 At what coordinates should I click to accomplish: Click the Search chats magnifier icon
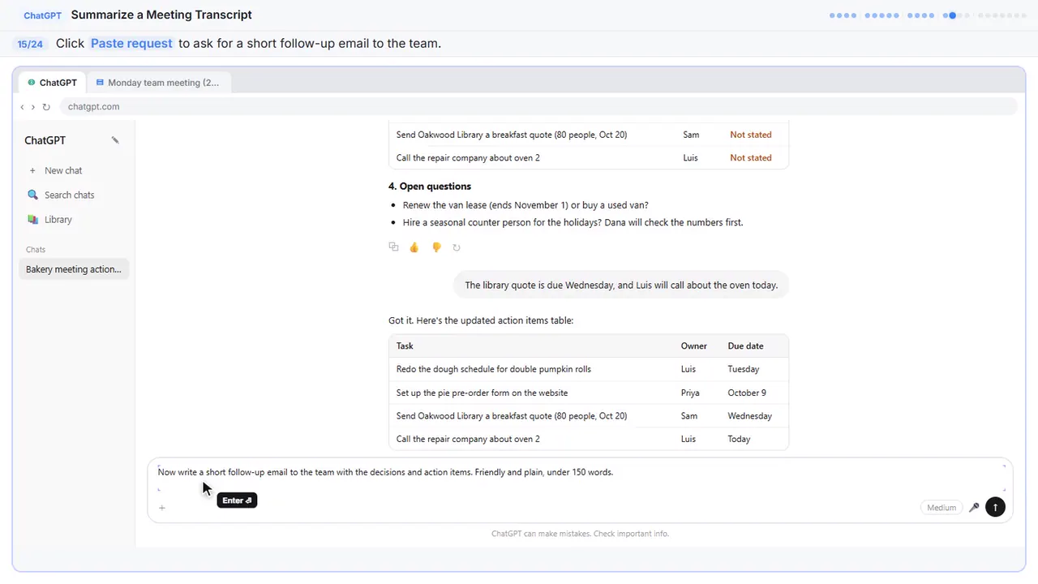pos(32,195)
